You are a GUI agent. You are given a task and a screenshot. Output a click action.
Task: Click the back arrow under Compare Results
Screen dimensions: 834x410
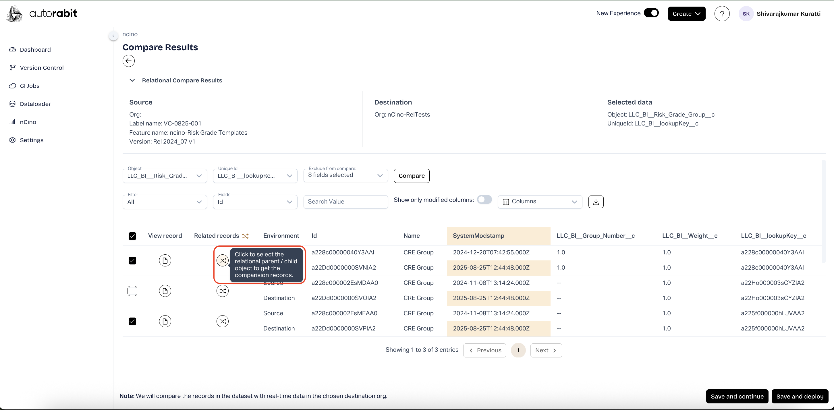point(129,61)
